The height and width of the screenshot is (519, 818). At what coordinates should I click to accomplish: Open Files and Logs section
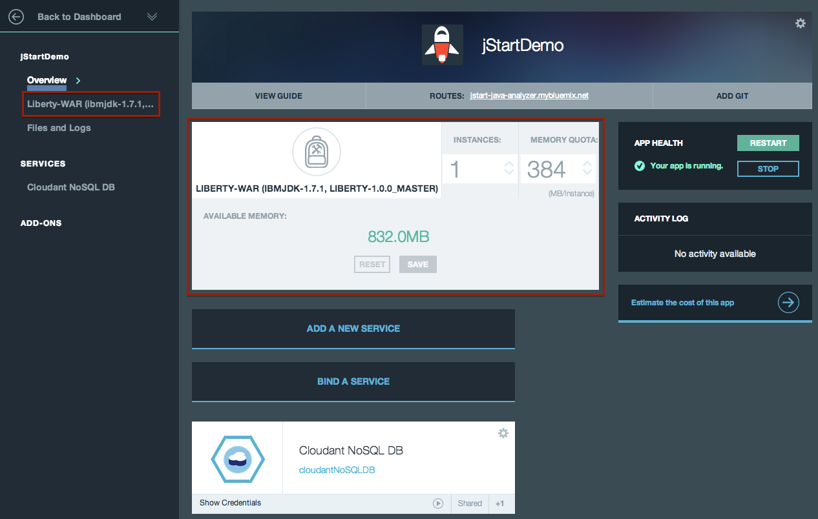59,128
